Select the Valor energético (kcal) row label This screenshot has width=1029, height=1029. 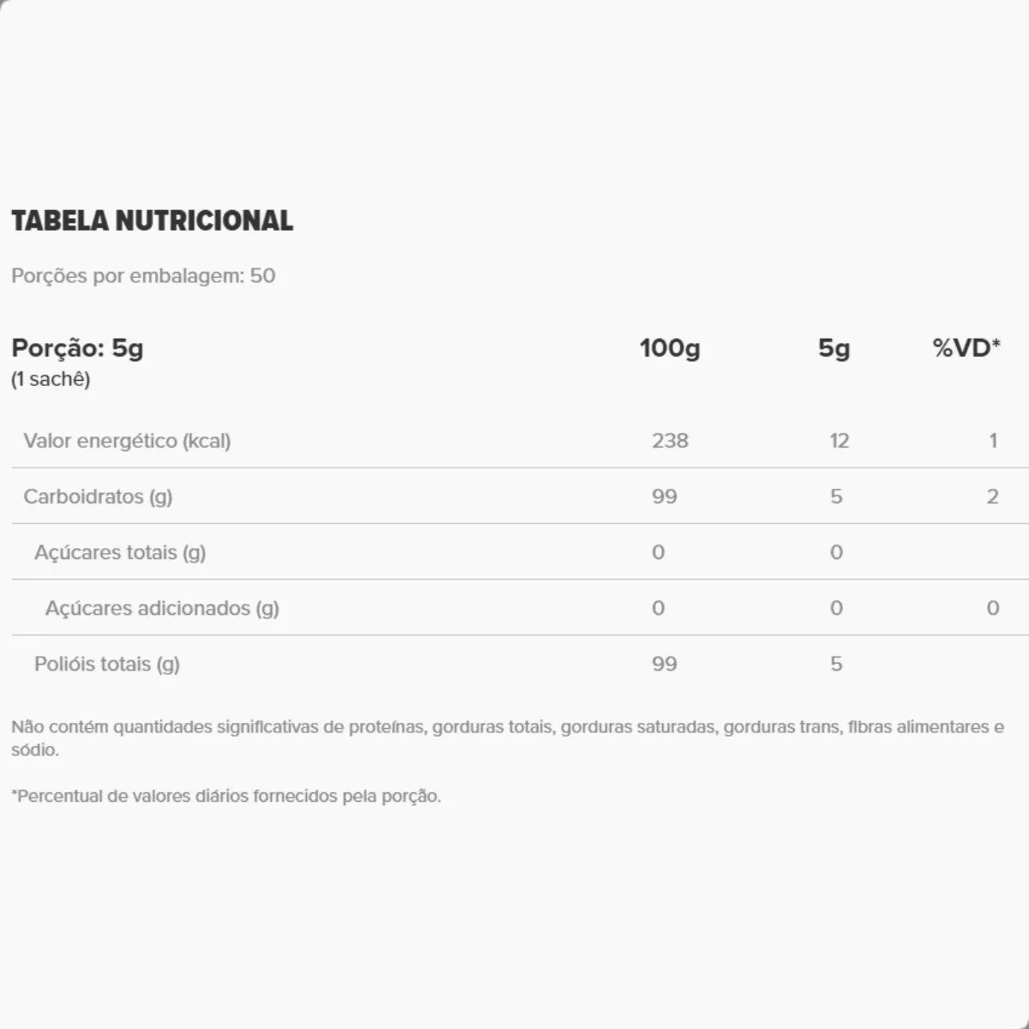coord(127,441)
